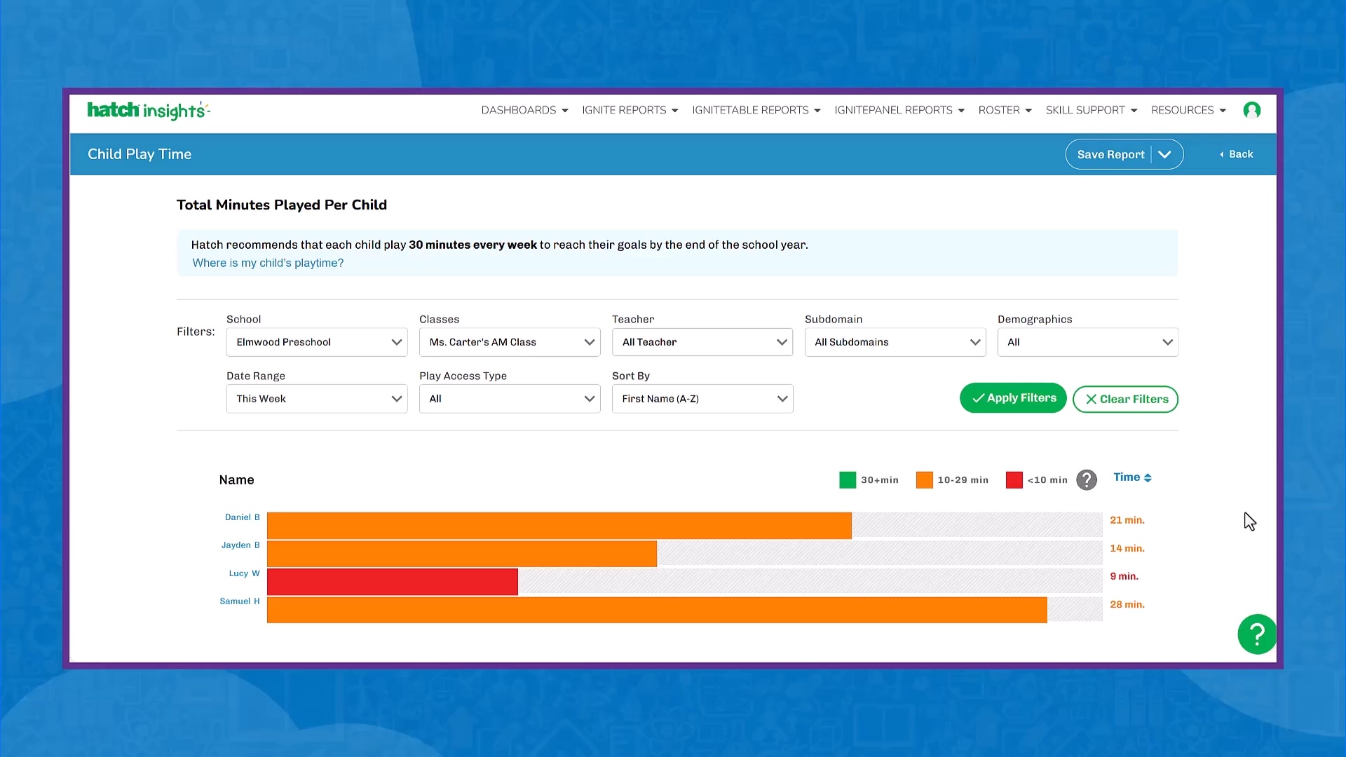Click Lucy W's red play time bar

click(393, 582)
